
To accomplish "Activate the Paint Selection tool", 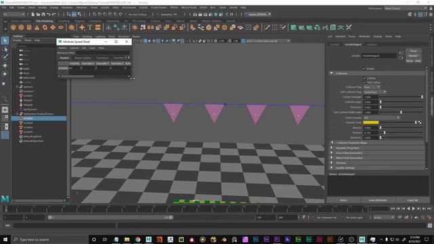I will (5, 57).
